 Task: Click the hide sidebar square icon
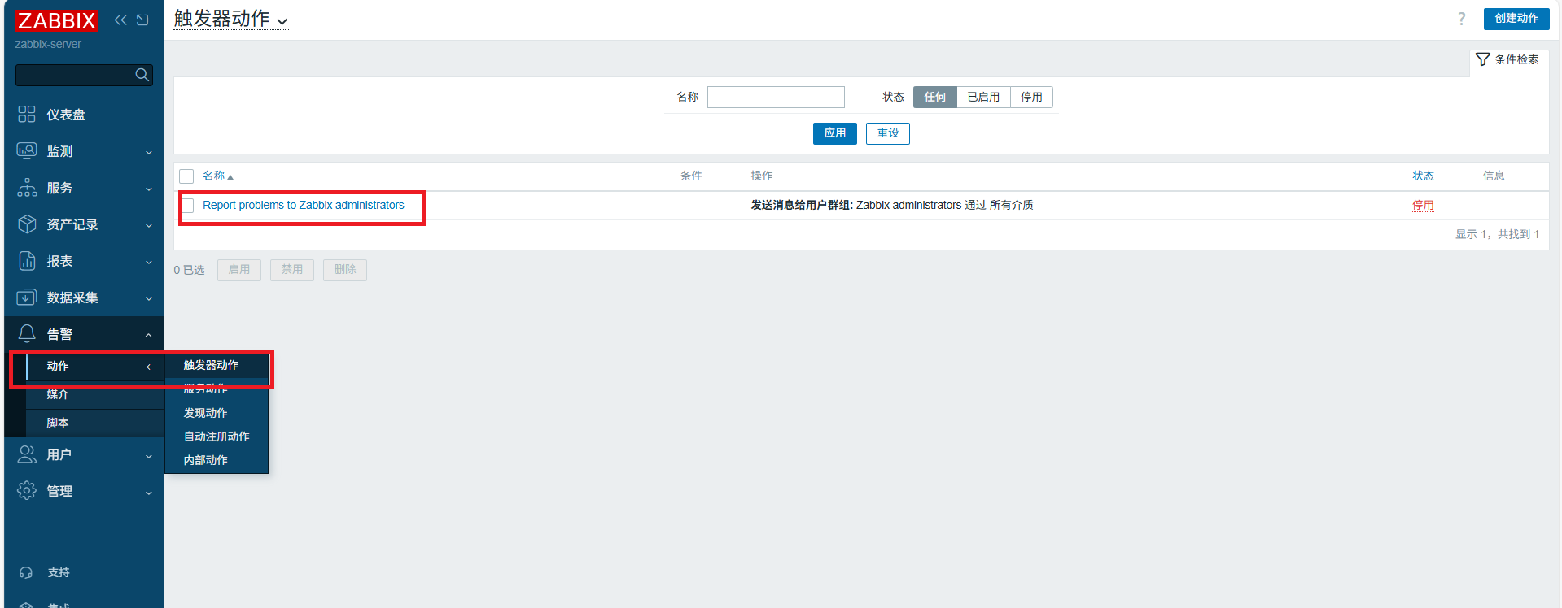142,20
